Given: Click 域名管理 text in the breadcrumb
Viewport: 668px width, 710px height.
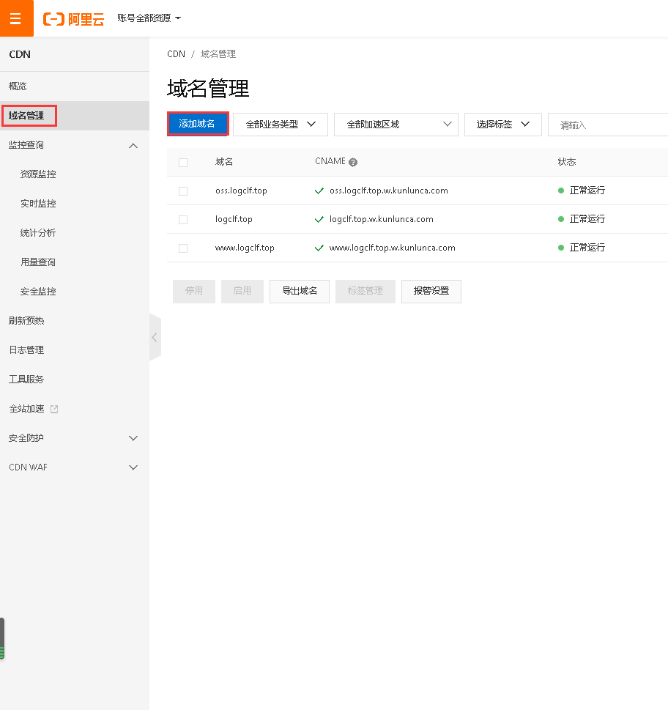Looking at the screenshot, I should coord(218,54).
